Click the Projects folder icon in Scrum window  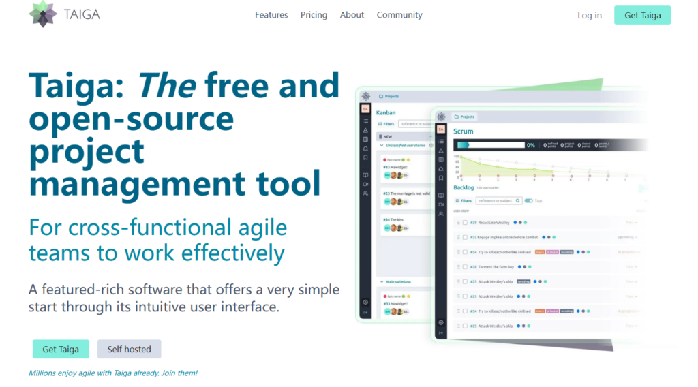click(457, 117)
